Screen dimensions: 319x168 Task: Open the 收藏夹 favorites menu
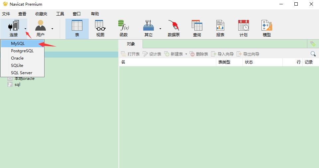[41, 14]
